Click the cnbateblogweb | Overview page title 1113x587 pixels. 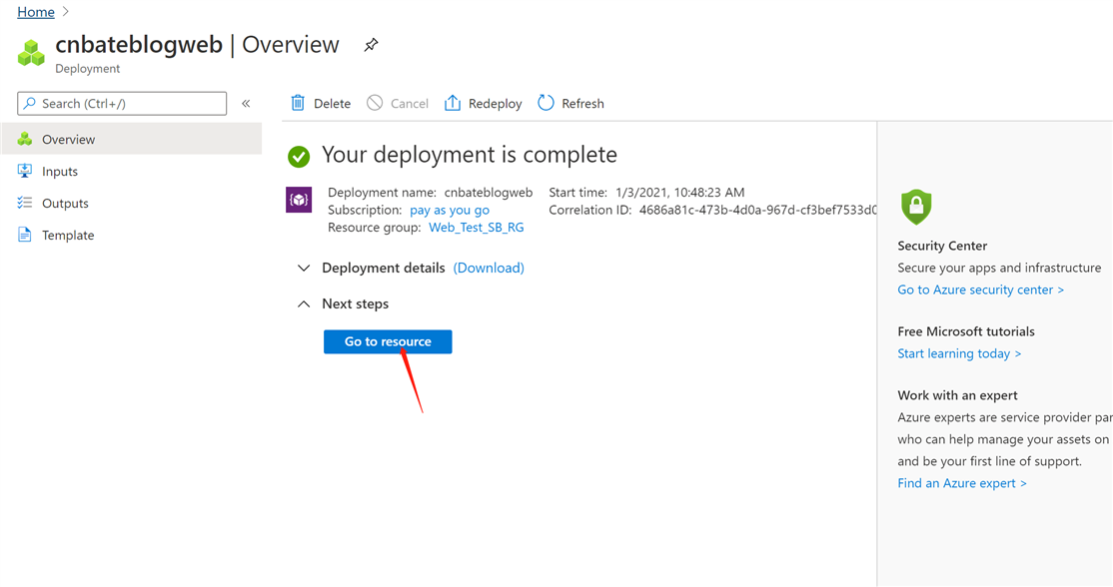click(198, 45)
